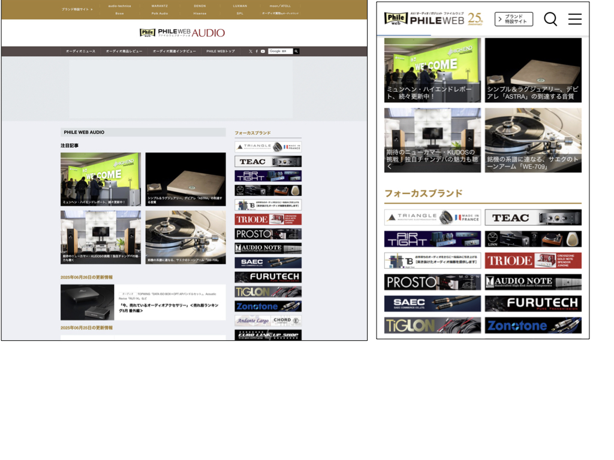Open the TiGLON banner in desktop sidebar
The height and width of the screenshot is (460, 614).
(268, 292)
